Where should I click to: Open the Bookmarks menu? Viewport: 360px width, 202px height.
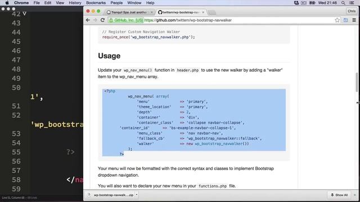point(96,3)
